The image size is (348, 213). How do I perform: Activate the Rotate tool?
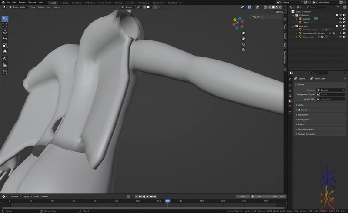5,38
